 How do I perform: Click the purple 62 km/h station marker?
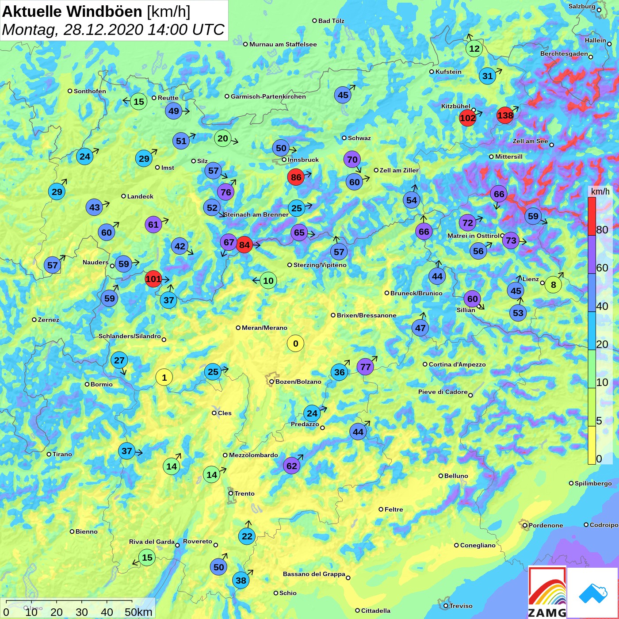[x=291, y=465]
